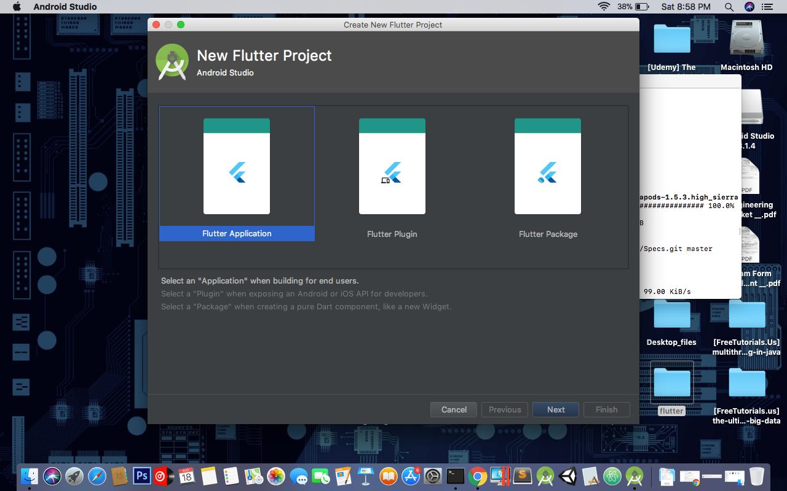This screenshot has width=787, height=491.
Task: Open the App Store with notification badge
Action: tap(411, 476)
